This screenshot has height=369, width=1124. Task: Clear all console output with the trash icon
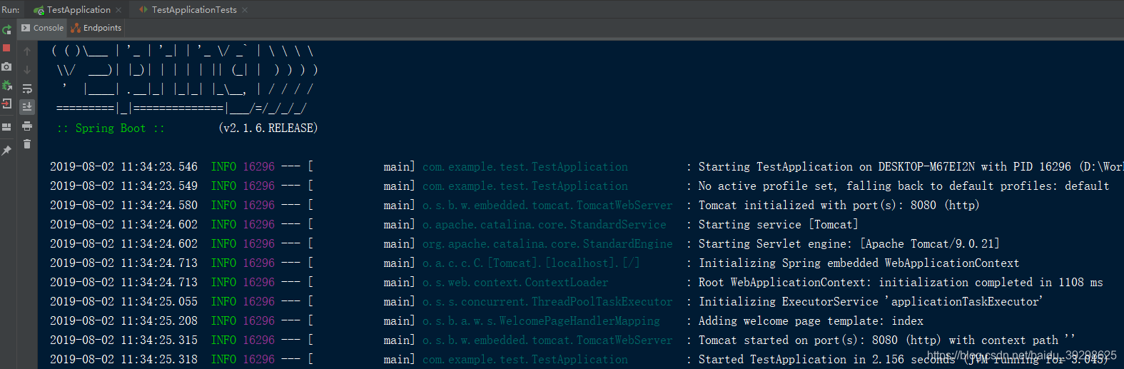tap(27, 144)
